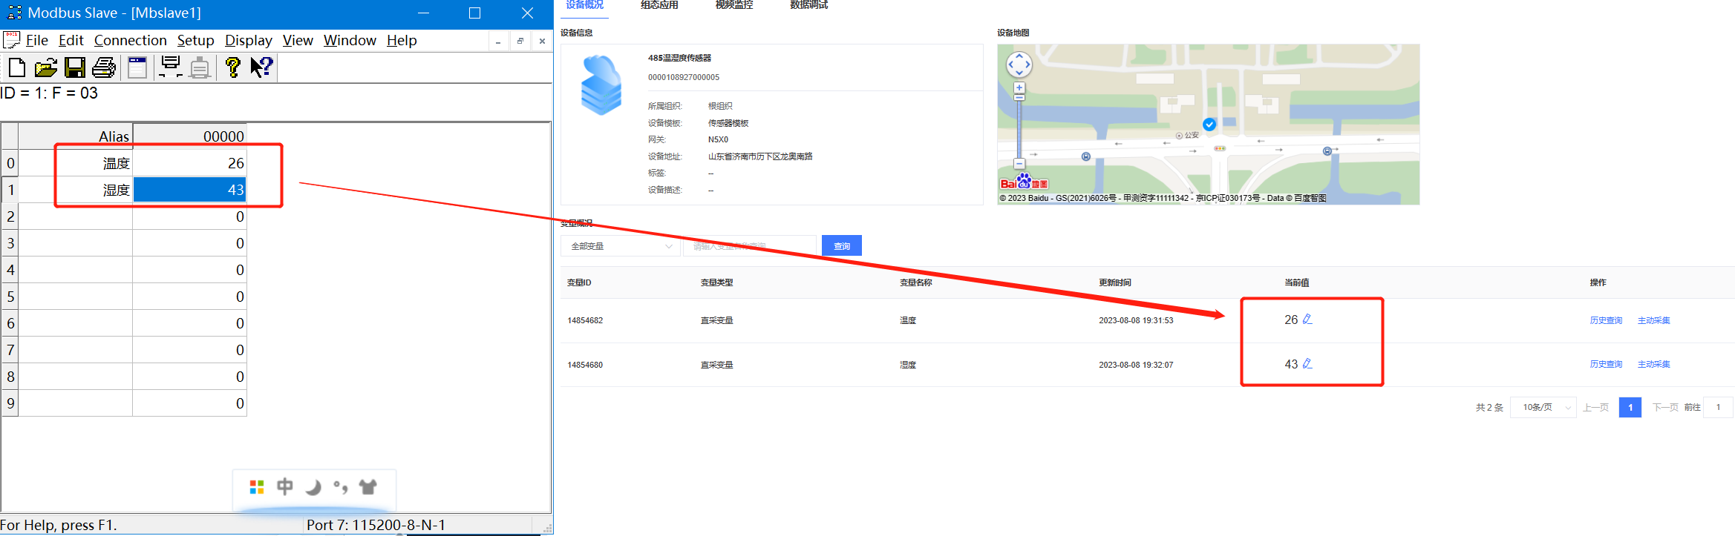Click the map zoom in plus button
Screen dimensions: 1735x536
pos(1019,87)
